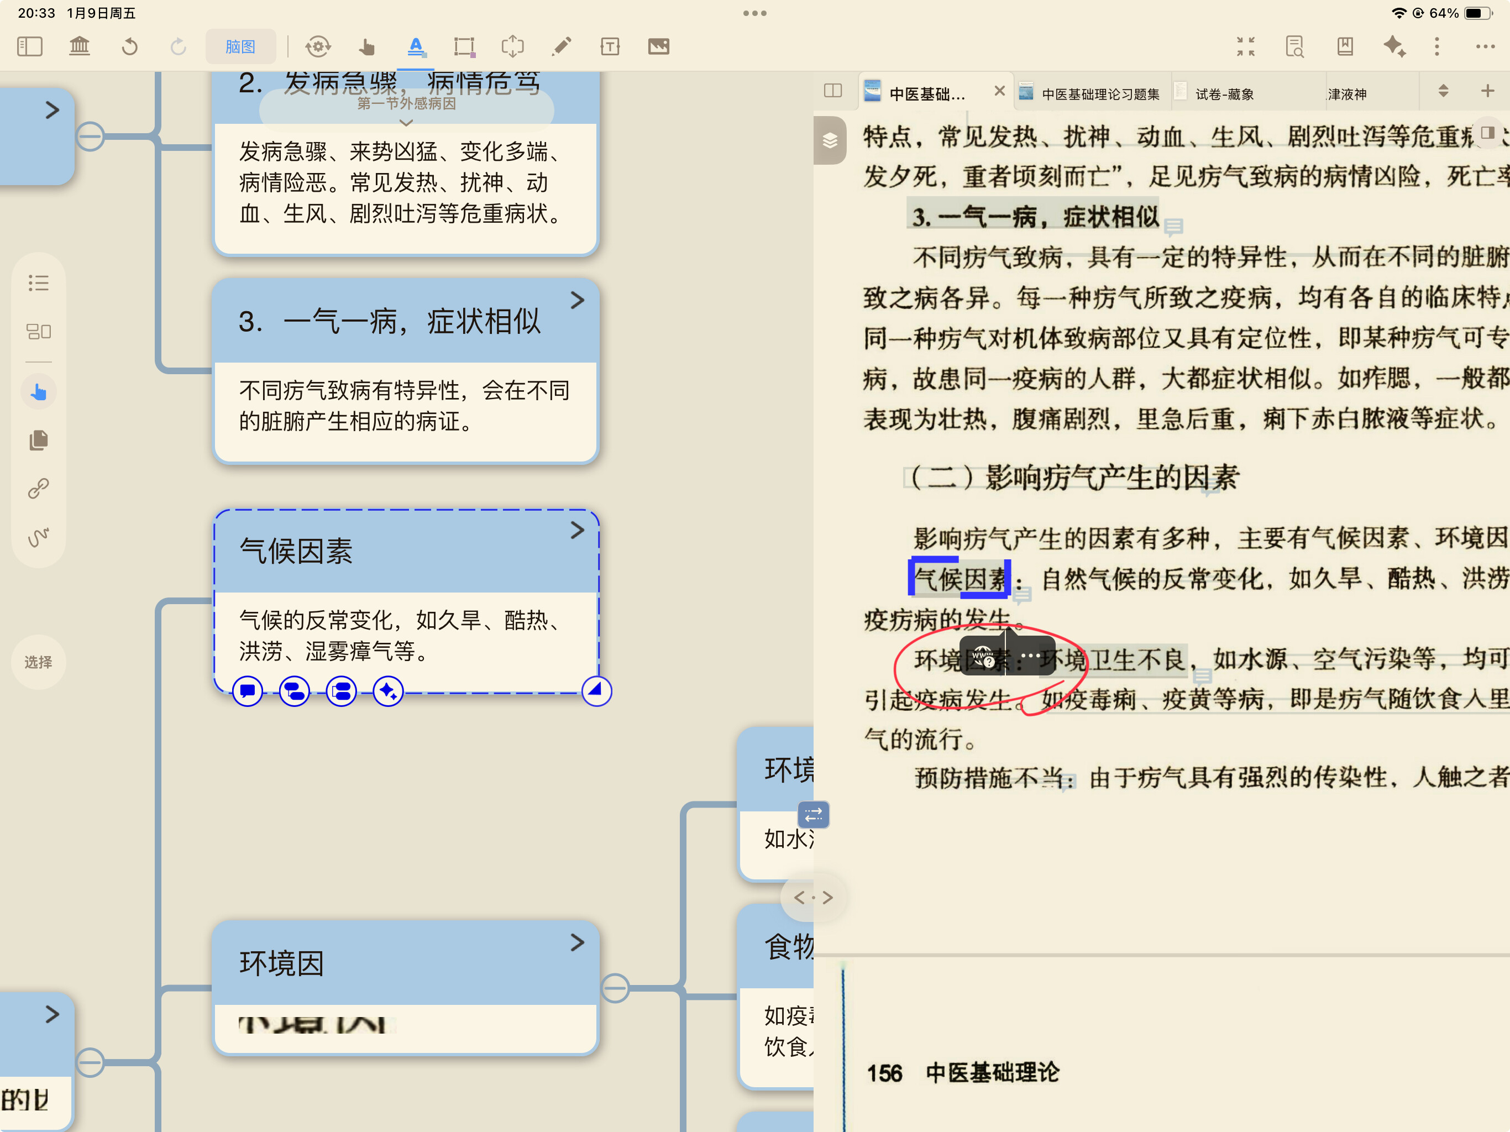
Task: Add a new document tab with plus
Action: tap(1487, 91)
